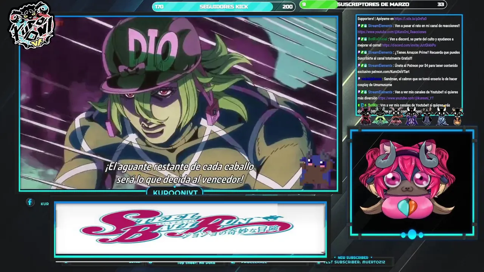Click the KUROONIVT name label
This screenshot has width=484, height=272.
[x=175, y=192]
